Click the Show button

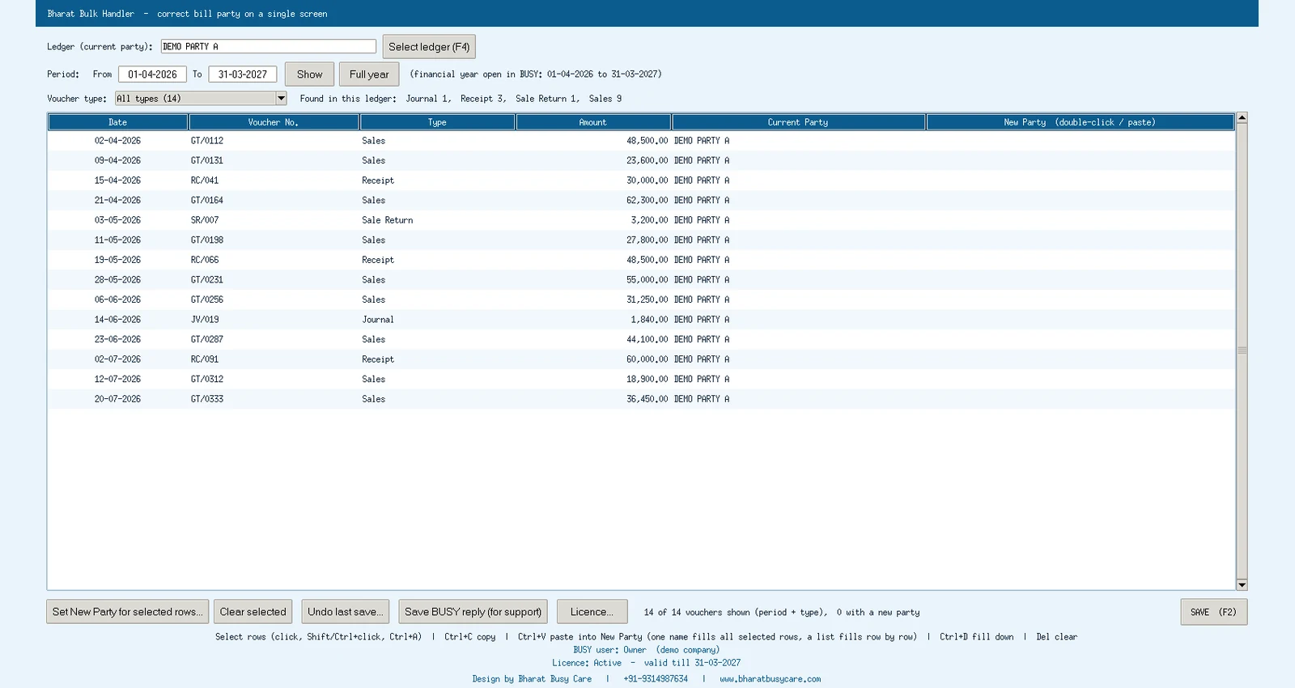coord(309,74)
